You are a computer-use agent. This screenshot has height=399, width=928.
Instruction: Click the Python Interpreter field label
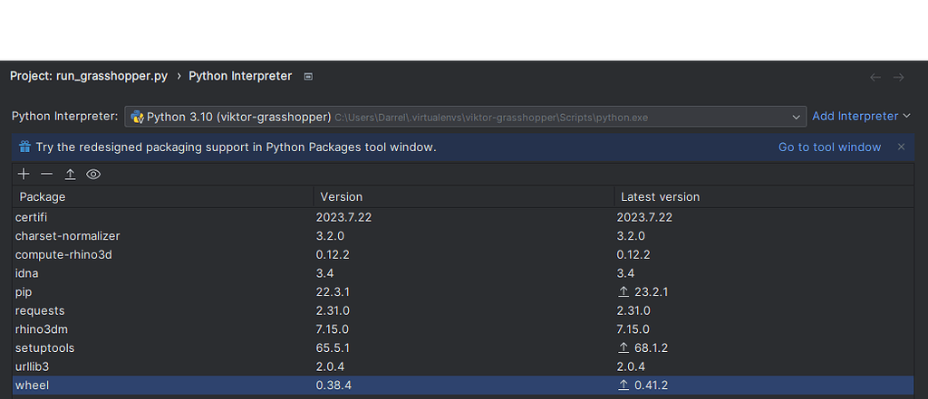65,117
